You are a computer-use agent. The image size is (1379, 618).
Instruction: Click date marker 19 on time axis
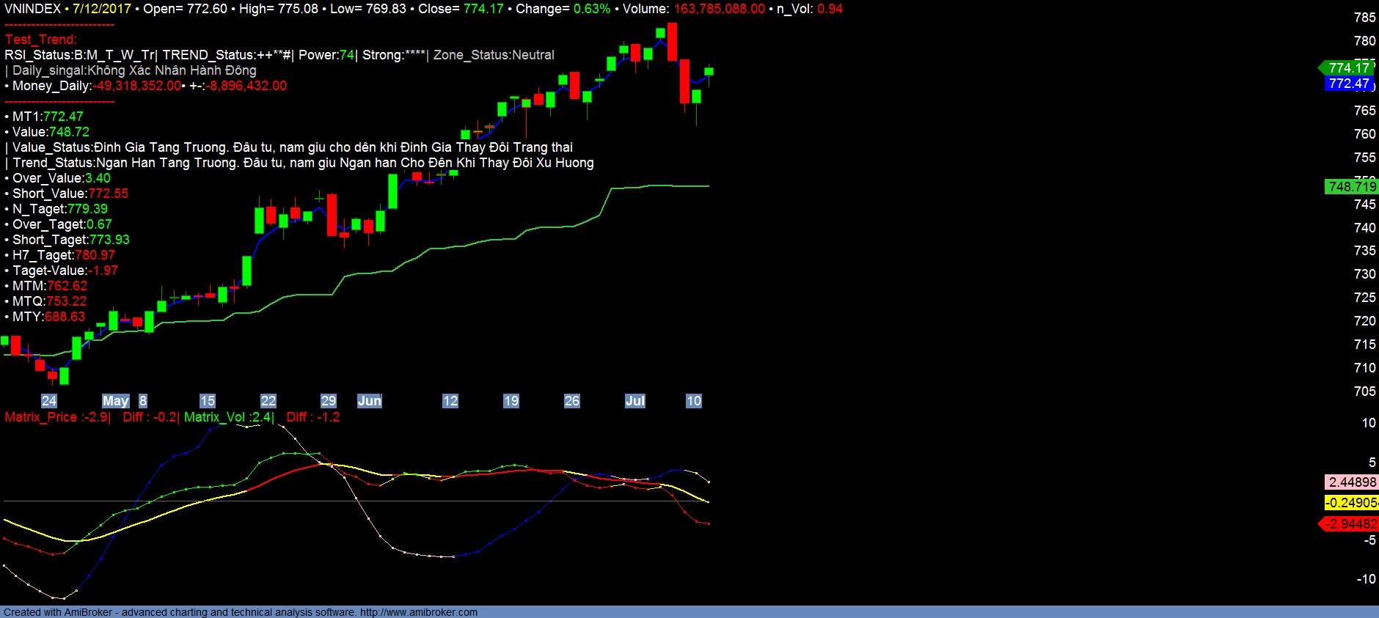pyautogui.click(x=511, y=401)
